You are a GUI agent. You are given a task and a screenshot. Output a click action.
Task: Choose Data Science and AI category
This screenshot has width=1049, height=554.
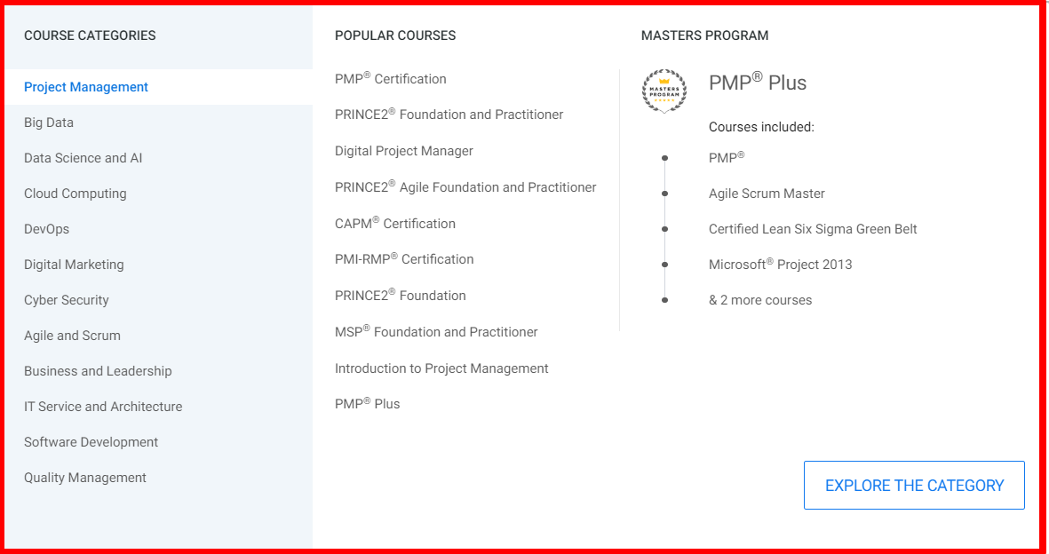83,158
